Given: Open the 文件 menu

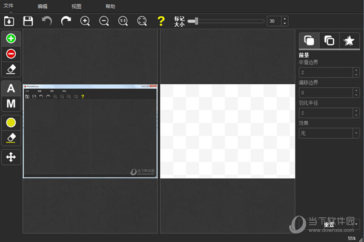Looking at the screenshot, I should tap(8, 5).
